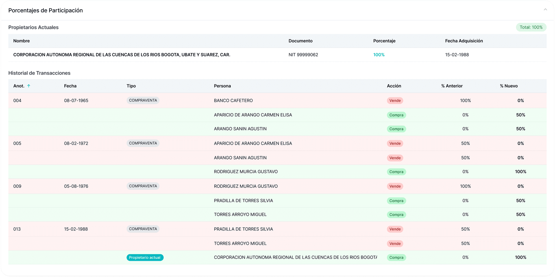555x277 pixels.
Task: Click the teal 100% percentage of current owner
Action: (379, 55)
